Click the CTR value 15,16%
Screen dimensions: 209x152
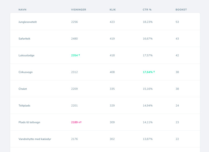coord(148,89)
